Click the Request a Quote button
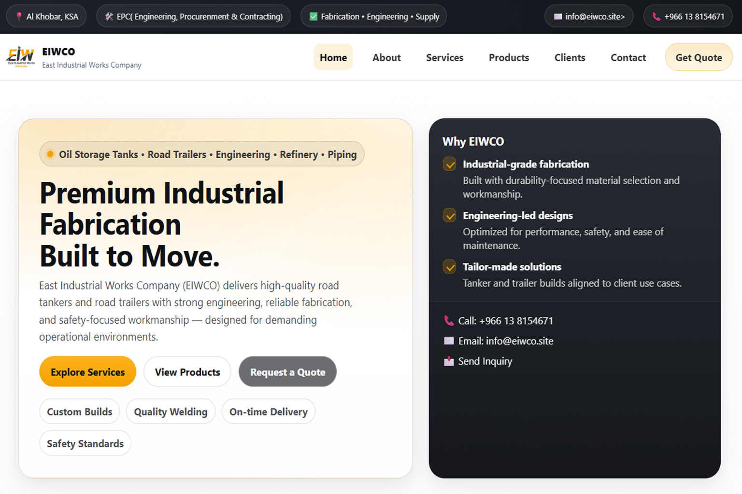 pyautogui.click(x=287, y=372)
